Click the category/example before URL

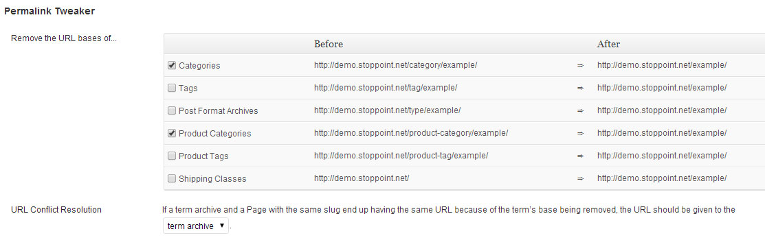coord(395,65)
